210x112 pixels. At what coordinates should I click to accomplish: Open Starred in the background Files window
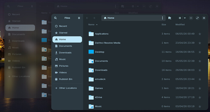click(20, 21)
